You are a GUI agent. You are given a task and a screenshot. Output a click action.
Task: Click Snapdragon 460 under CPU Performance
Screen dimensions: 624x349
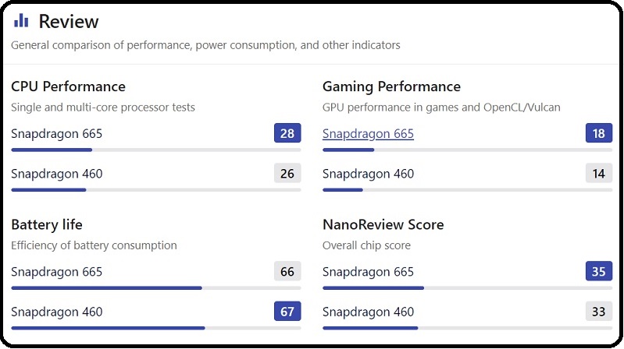tap(57, 174)
